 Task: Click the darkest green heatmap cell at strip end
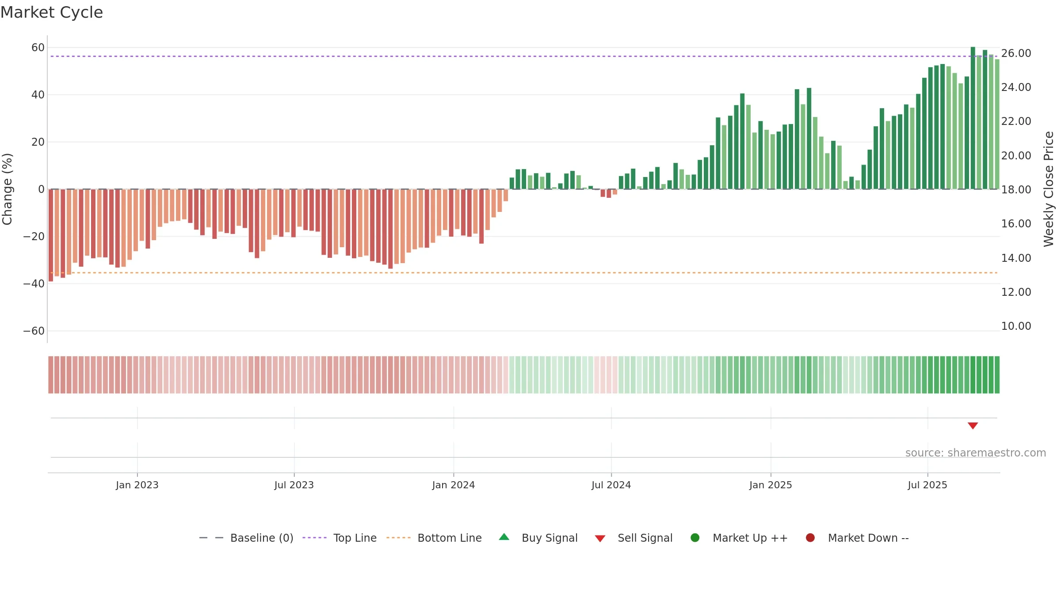click(997, 375)
